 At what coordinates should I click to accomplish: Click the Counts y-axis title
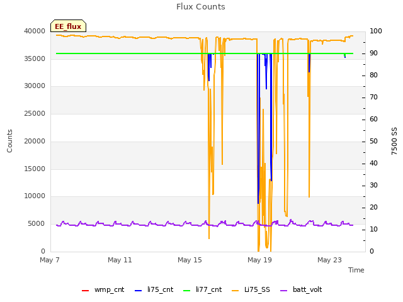coord(9,141)
